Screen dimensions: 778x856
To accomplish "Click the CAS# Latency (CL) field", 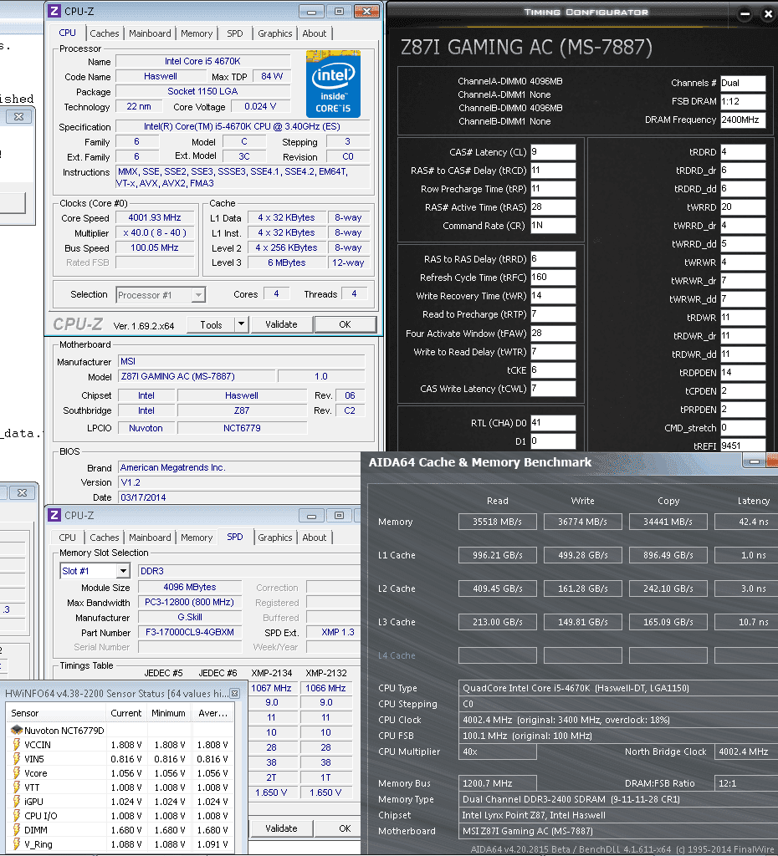I will coord(553,152).
